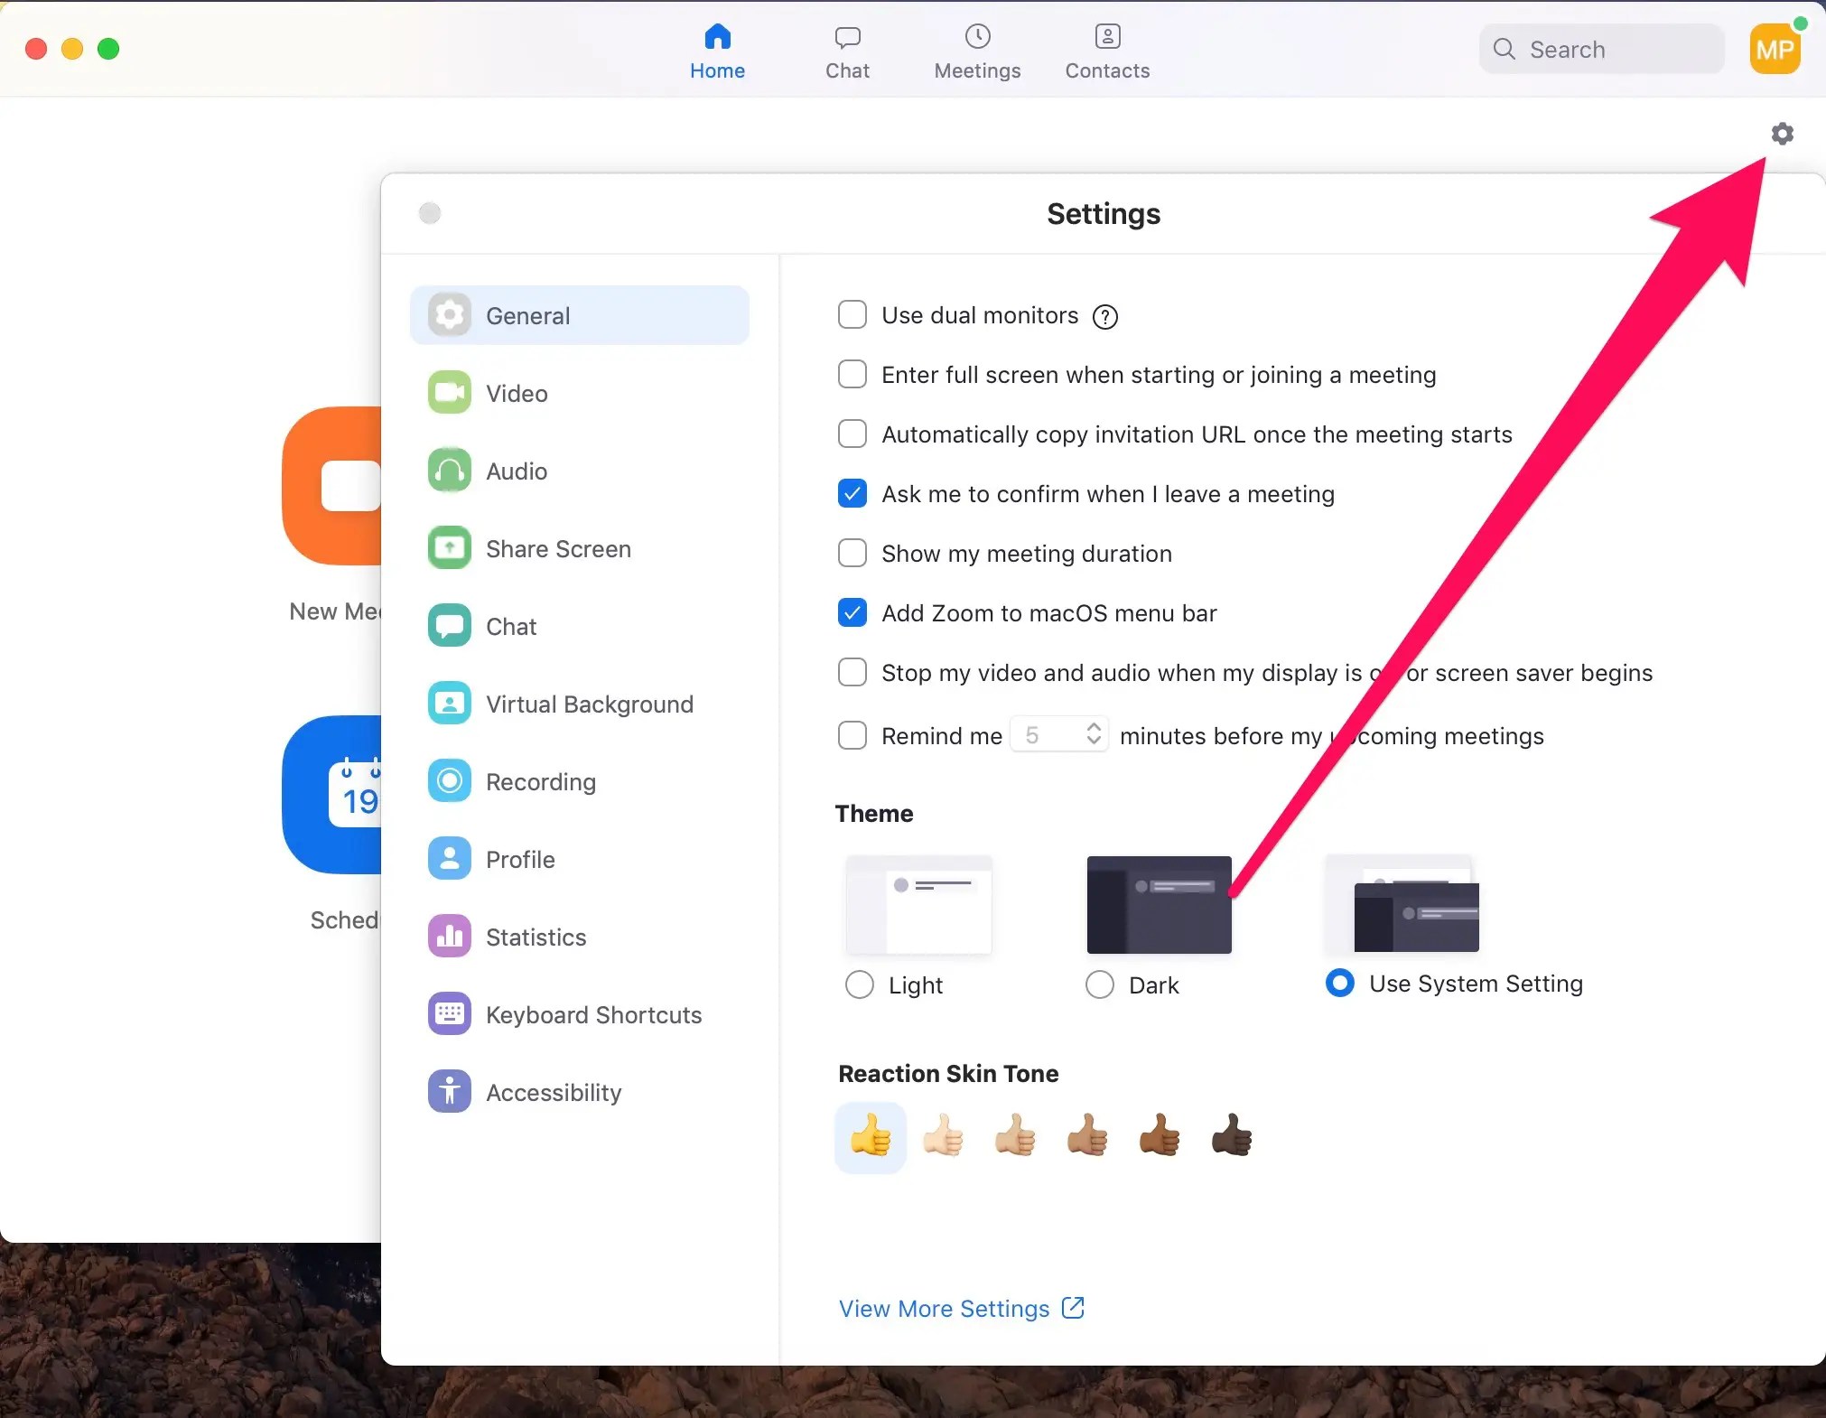Open Keyboard Shortcuts settings
The width and height of the screenshot is (1826, 1418).
592,1015
